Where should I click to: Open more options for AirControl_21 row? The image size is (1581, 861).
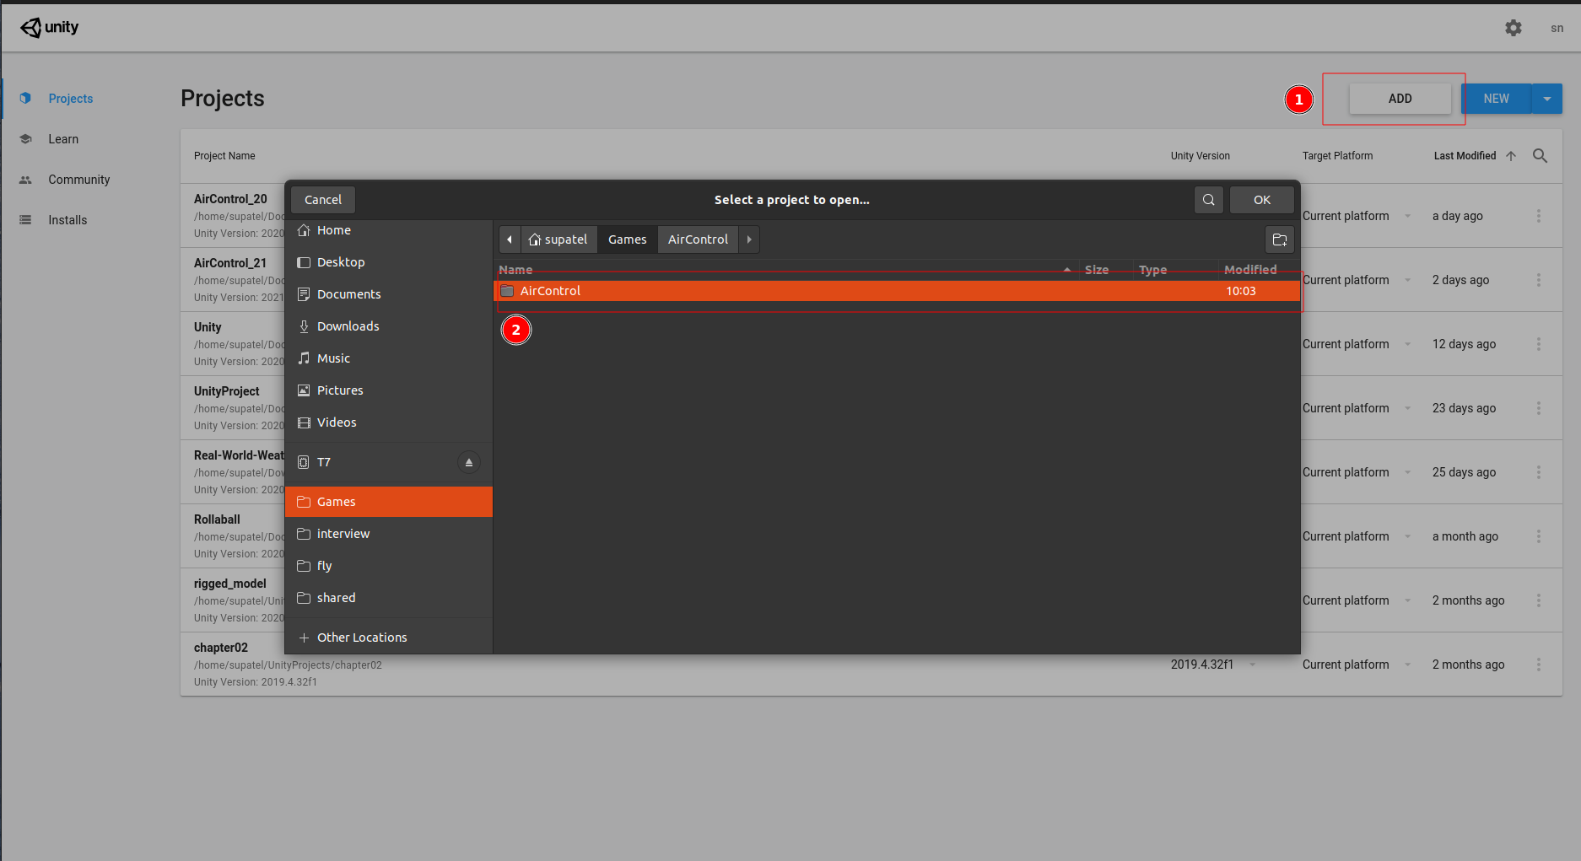coord(1539,280)
